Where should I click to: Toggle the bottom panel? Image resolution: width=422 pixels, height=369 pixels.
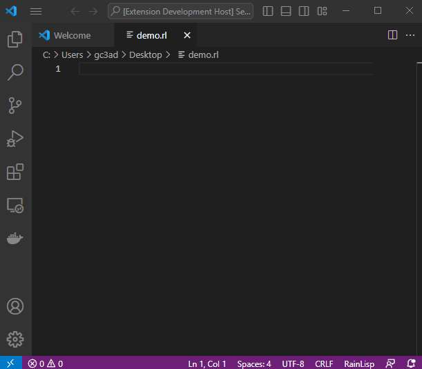tap(286, 11)
